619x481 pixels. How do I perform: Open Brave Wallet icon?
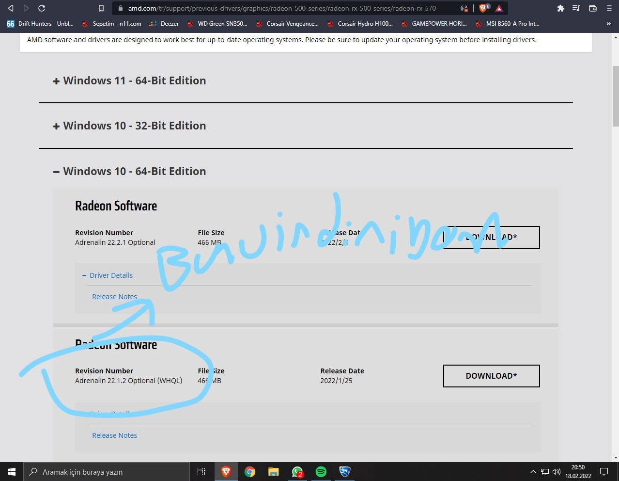click(593, 8)
